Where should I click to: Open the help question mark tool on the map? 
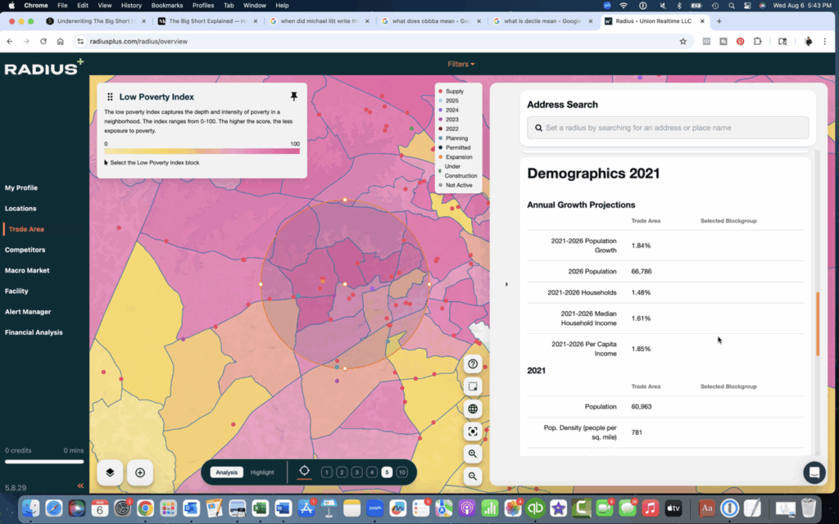click(473, 364)
